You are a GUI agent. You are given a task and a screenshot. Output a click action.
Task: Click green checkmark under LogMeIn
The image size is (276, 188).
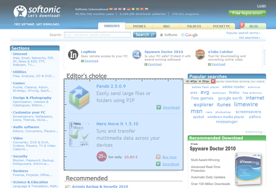click(x=82, y=61)
